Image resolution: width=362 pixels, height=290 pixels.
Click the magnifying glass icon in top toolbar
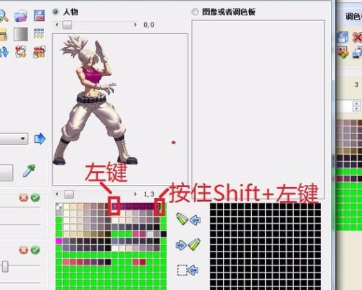pos(4,16)
